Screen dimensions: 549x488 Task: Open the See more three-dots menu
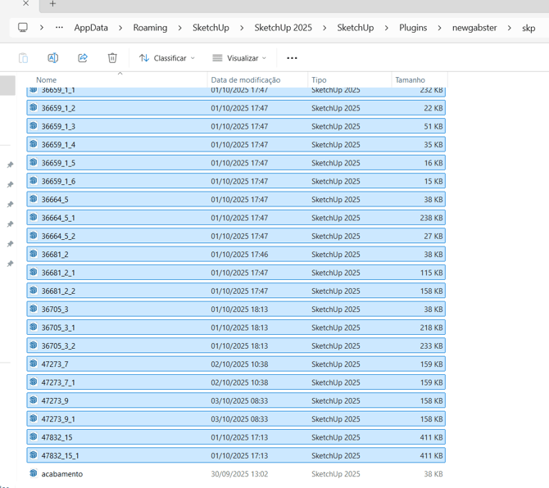tap(292, 58)
